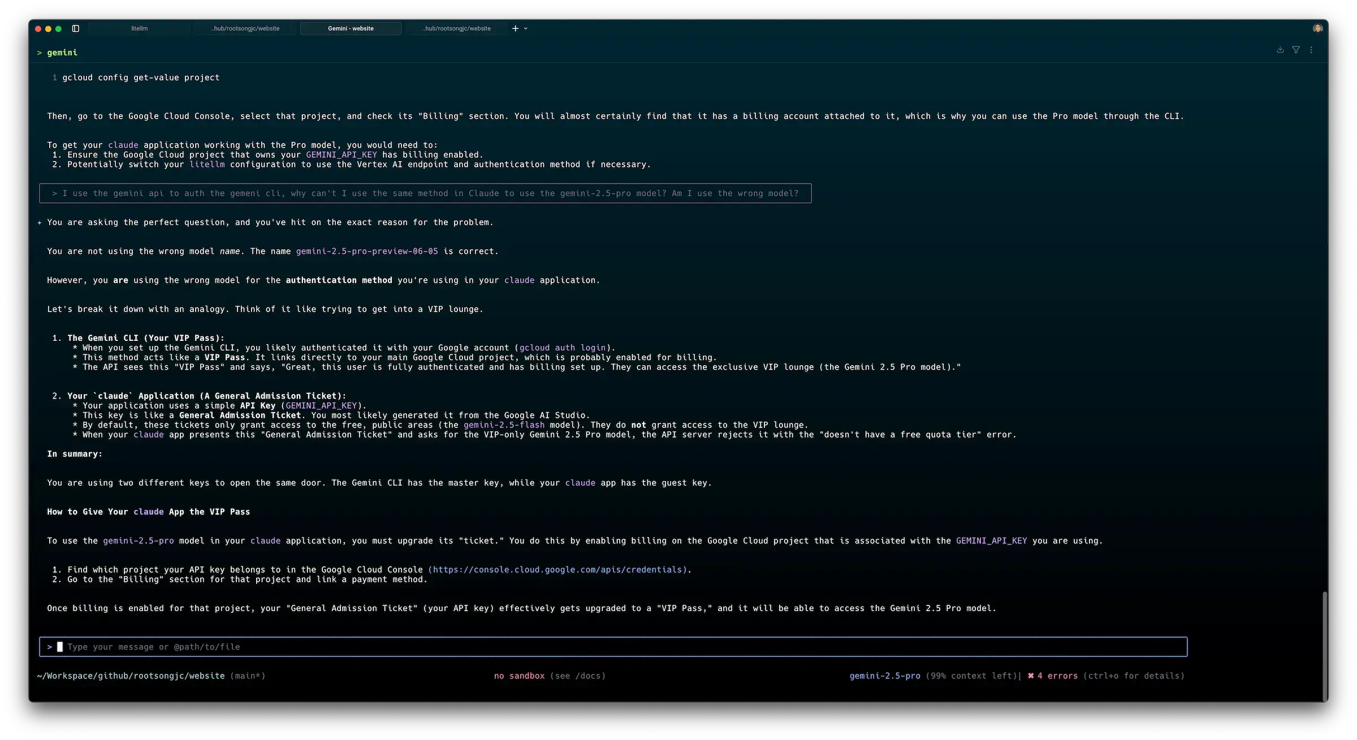This screenshot has height=740, width=1357.
Task: Click the block download/save icon
Action: tap(1280, 50)
